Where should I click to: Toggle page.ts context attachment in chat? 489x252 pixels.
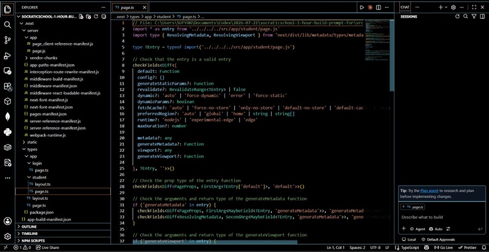413,207
